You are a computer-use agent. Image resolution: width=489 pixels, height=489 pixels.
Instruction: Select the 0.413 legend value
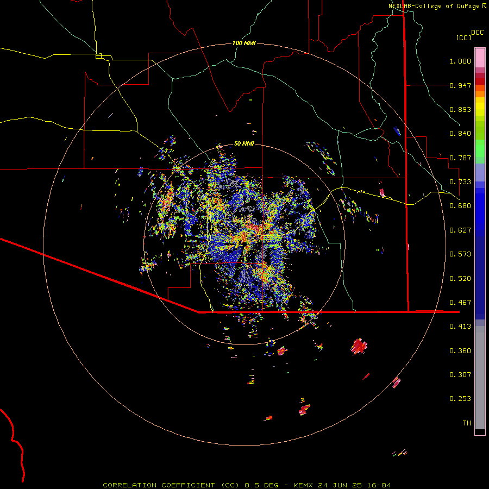pyautogui.click(x=460, y=327)
